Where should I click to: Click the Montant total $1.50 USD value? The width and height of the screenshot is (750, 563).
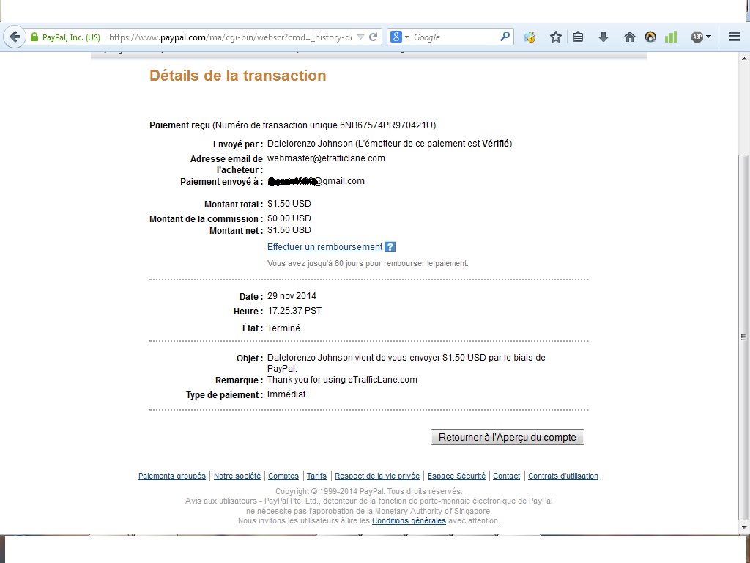(x=289, y=204)
